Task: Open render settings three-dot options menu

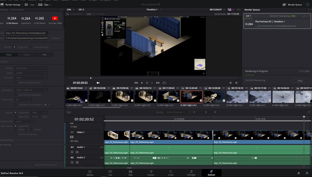Action: (x=61, y=10)
